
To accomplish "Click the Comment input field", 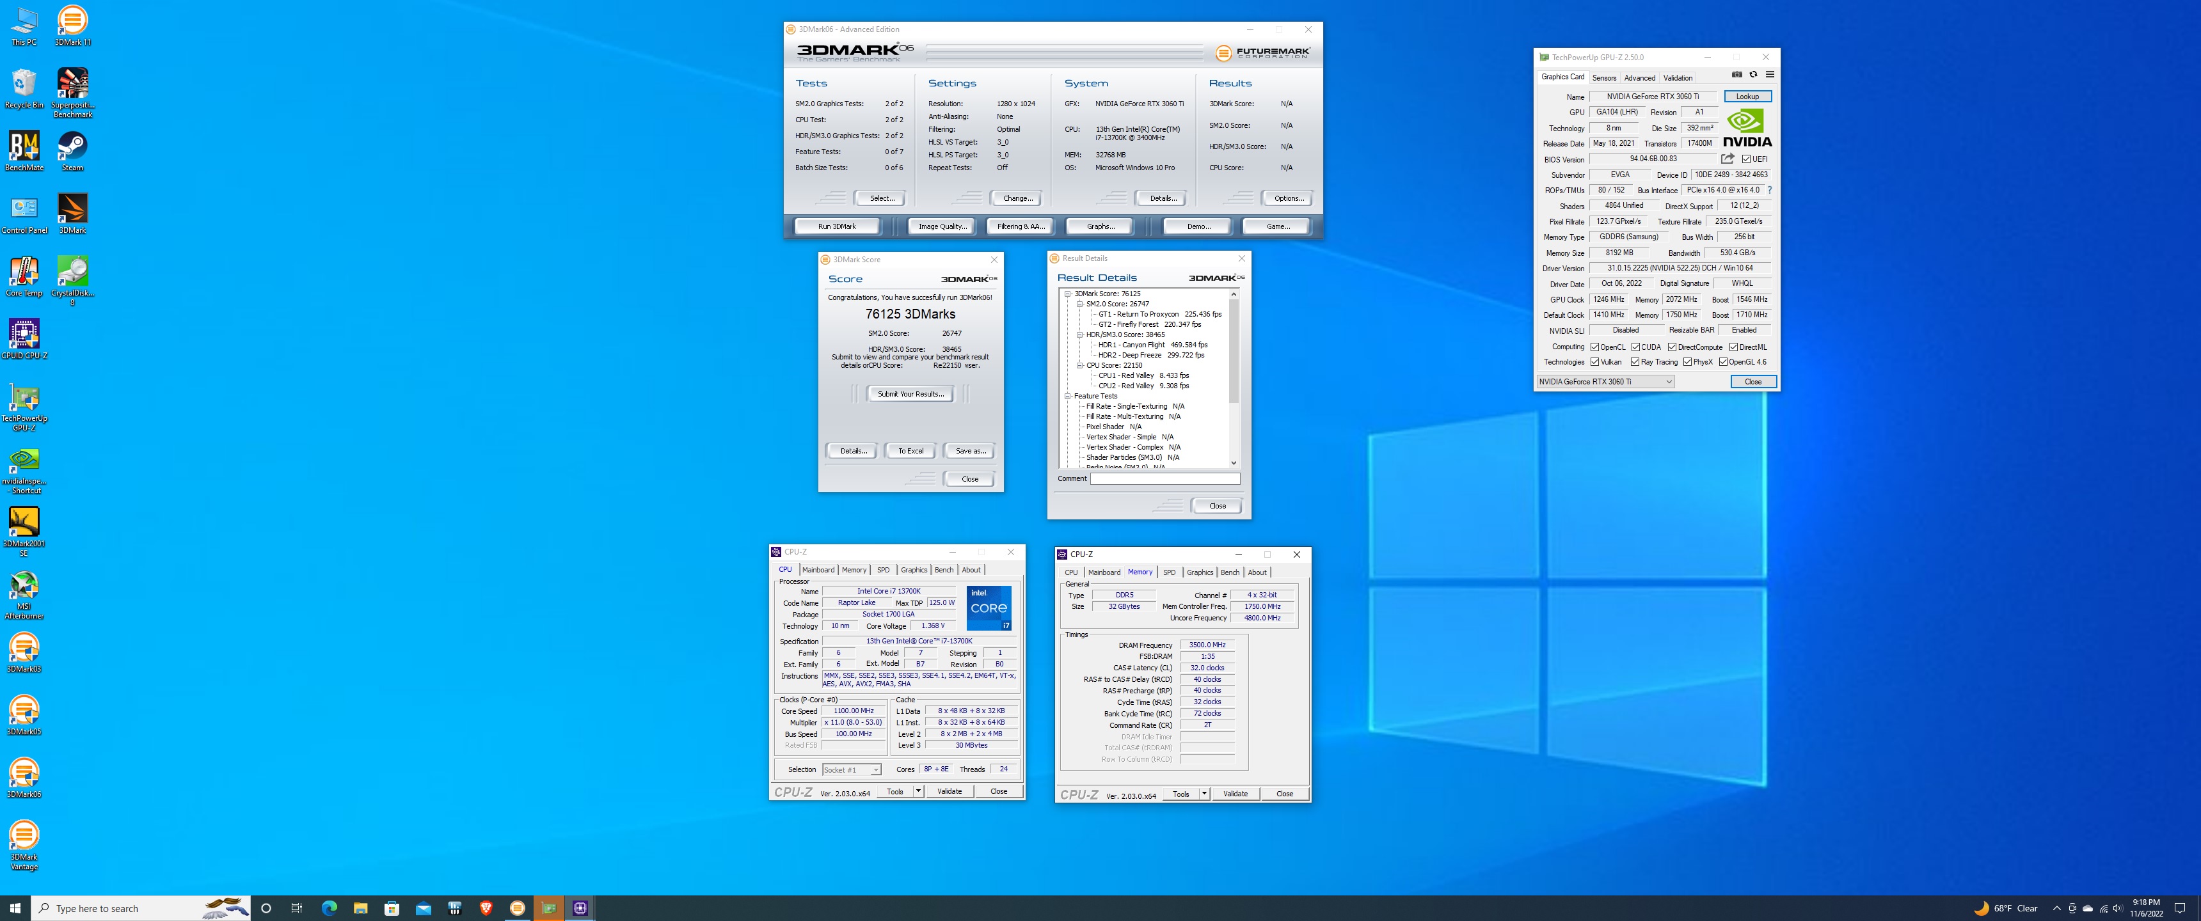I will click(1164, 479).
